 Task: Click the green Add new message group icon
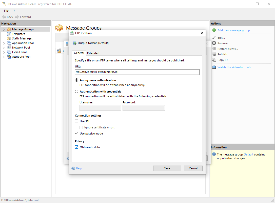point(214,30)
